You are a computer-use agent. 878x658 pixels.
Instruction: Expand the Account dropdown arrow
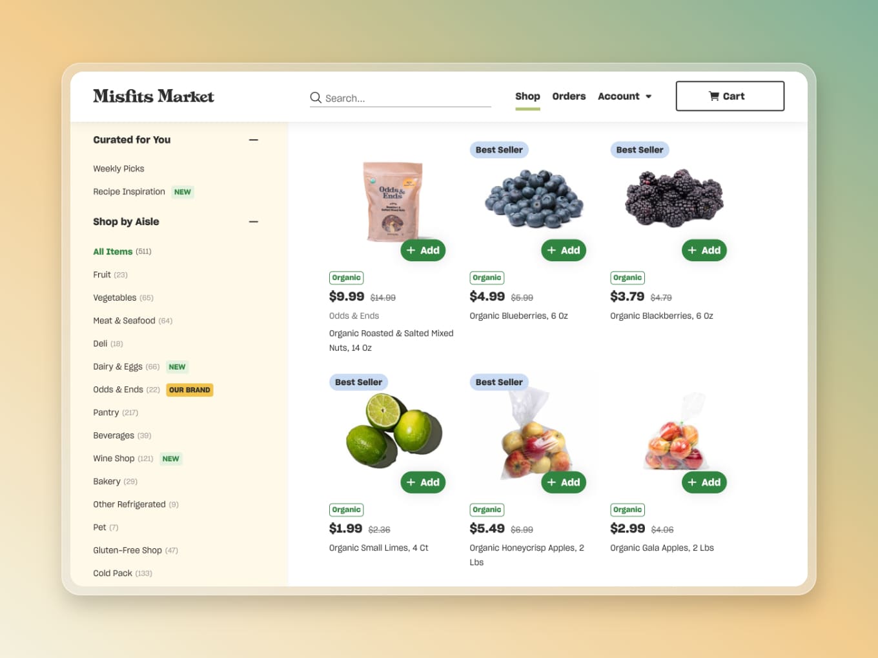click(x=649, y=97)
